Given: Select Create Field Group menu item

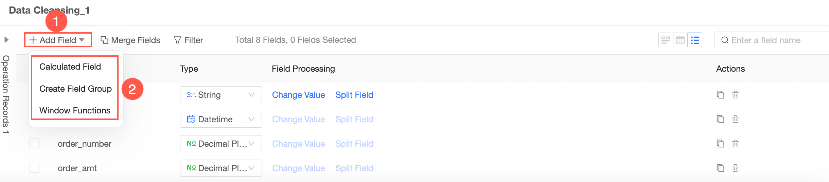Looking at the screenshot, I should [x=75, y=89].
